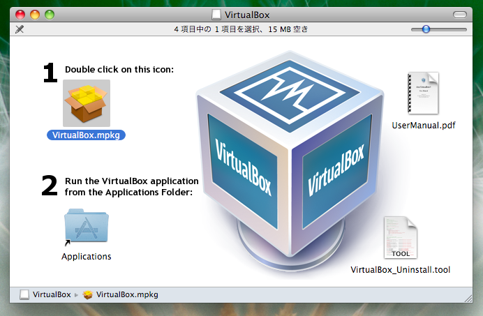Image resolution: width=483 pixels, height=316 pixels.
Task: Minimize the window with the yellow button
Action: (x=34, y=14)
